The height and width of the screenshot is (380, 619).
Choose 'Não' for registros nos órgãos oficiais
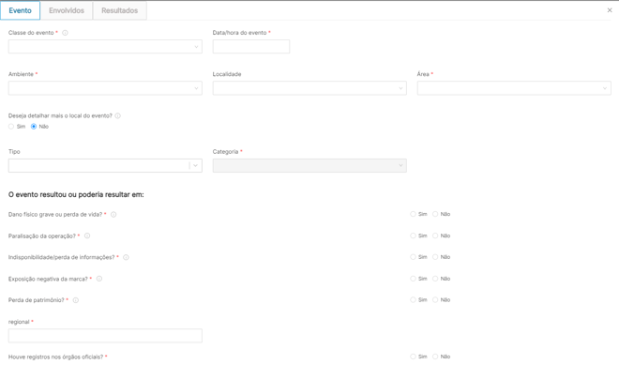[x=435, y=357]
